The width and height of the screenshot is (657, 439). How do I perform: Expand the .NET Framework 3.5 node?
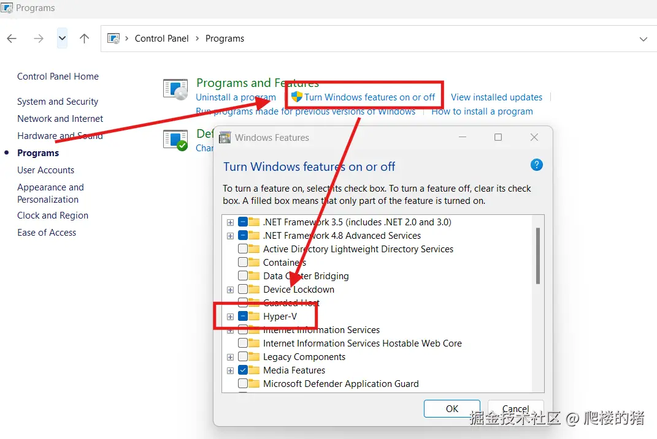click(230, 222)
